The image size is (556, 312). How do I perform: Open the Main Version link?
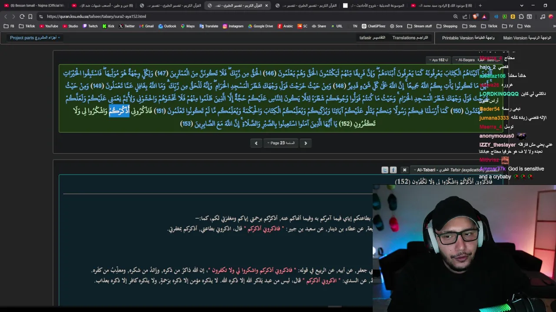[x=527, y=38]
